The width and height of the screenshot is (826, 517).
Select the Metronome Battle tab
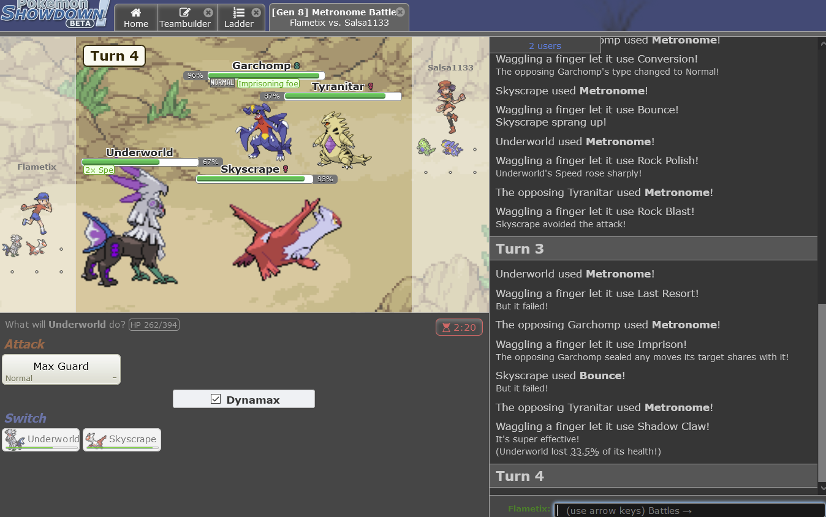pyautogui.click(x=339, y=18)
